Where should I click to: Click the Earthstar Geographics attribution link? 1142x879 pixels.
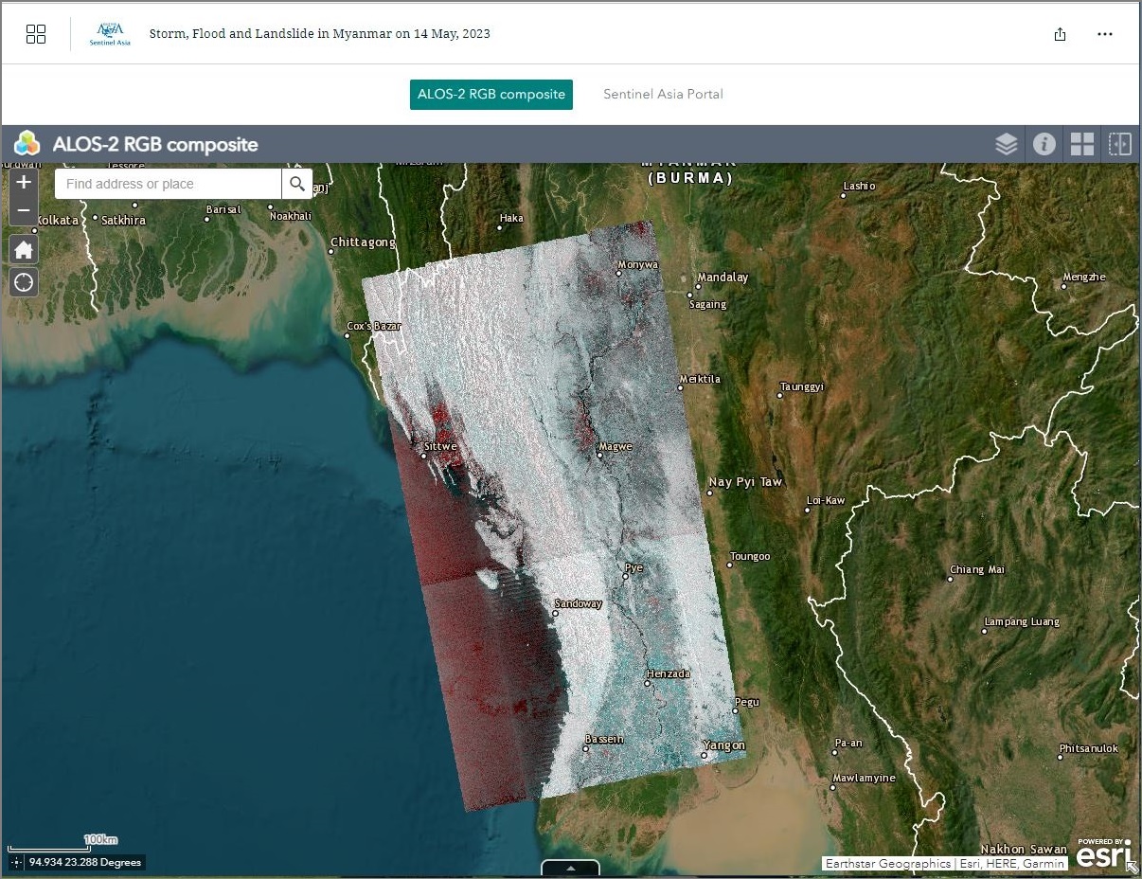886,863
